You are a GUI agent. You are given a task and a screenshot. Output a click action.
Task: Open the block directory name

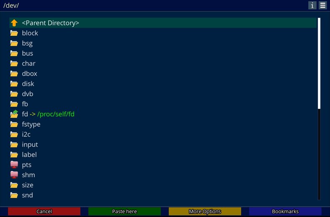tap(30, 33)
